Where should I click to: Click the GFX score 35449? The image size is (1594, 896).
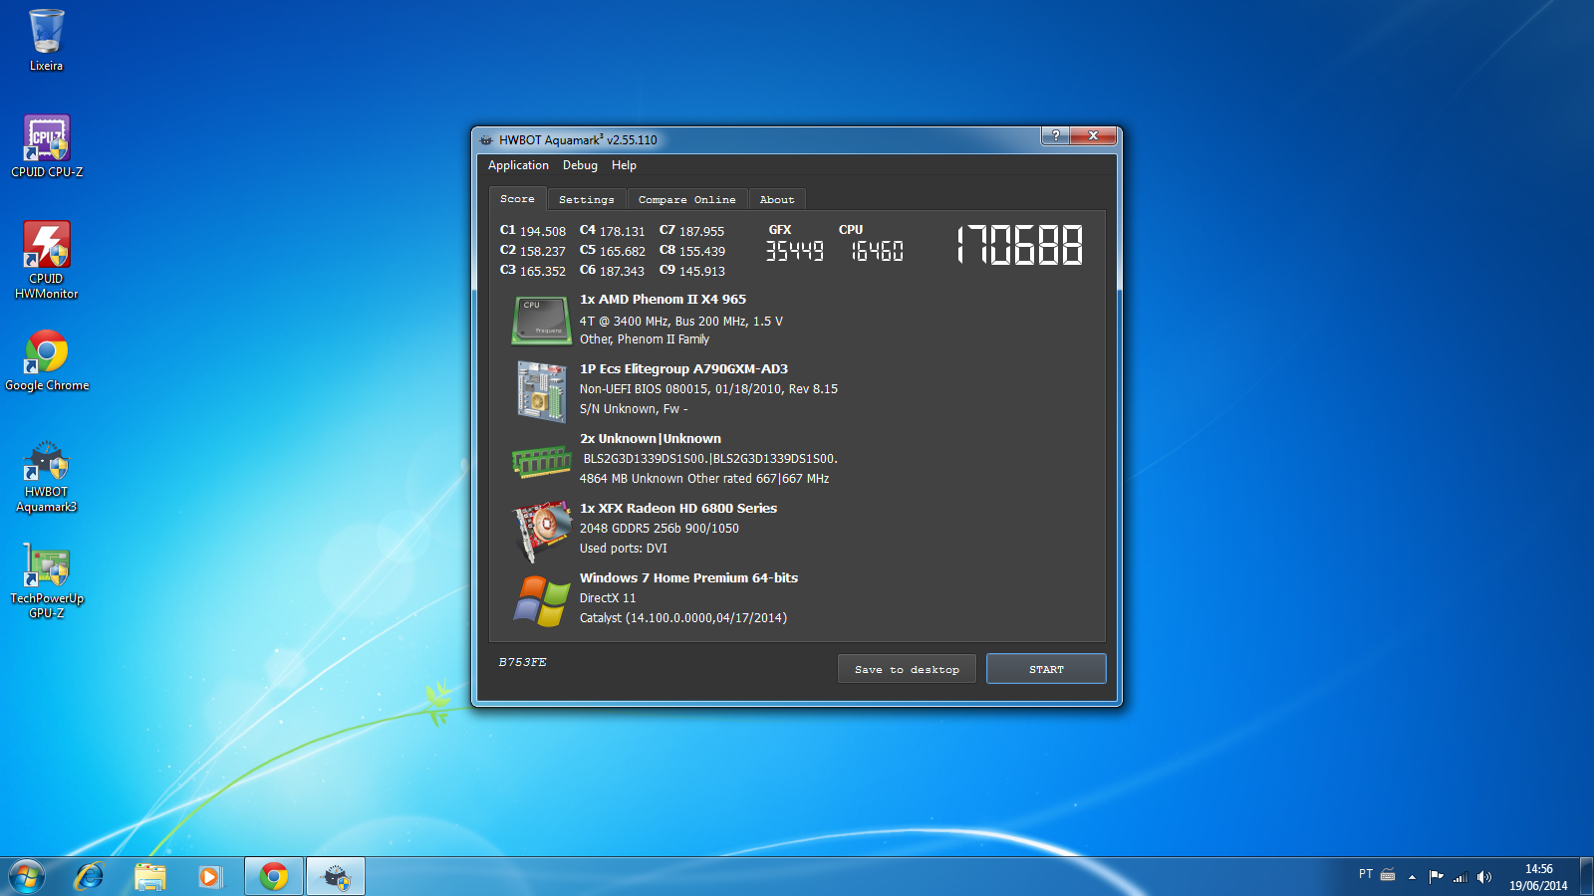(x=794, y=251)
